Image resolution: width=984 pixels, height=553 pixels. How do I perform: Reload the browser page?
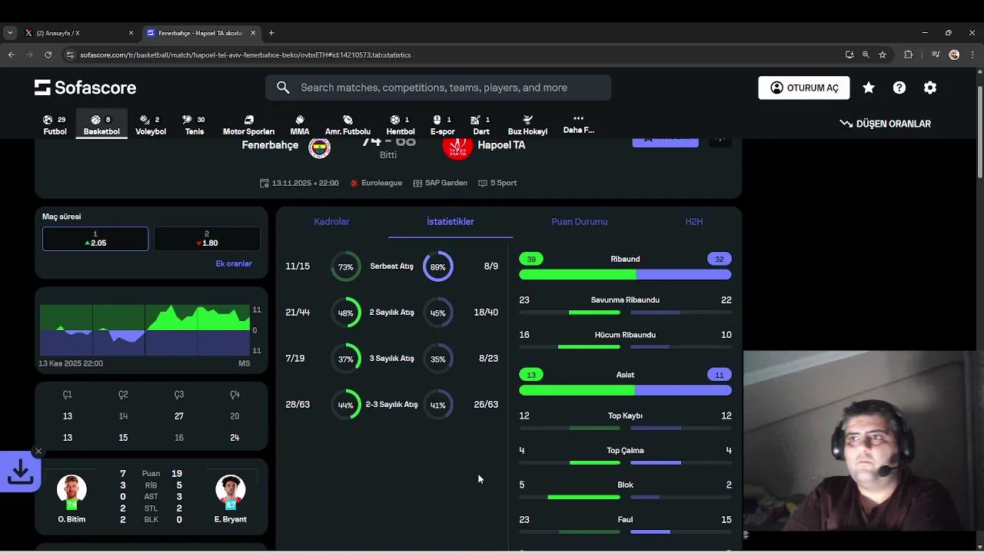tap(48, 55)
